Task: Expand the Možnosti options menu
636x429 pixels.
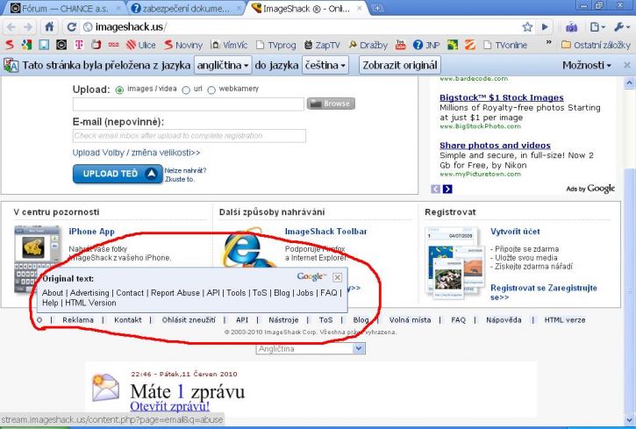Action: [587, 65]
